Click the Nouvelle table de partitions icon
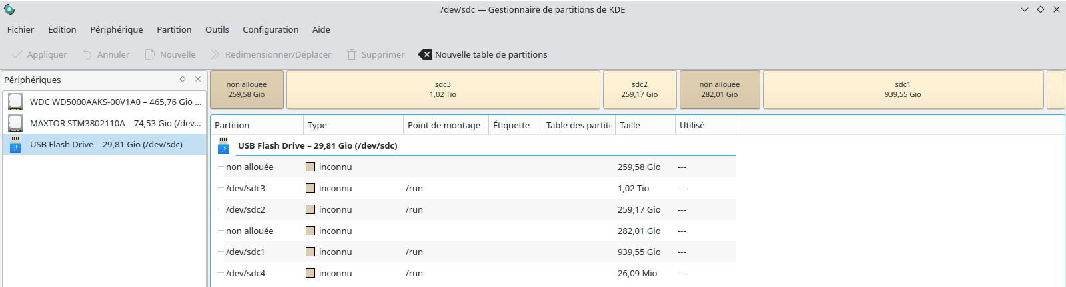Image resolution: width=1066 pixels, height=287 pixels. click(x=424, y=54)
